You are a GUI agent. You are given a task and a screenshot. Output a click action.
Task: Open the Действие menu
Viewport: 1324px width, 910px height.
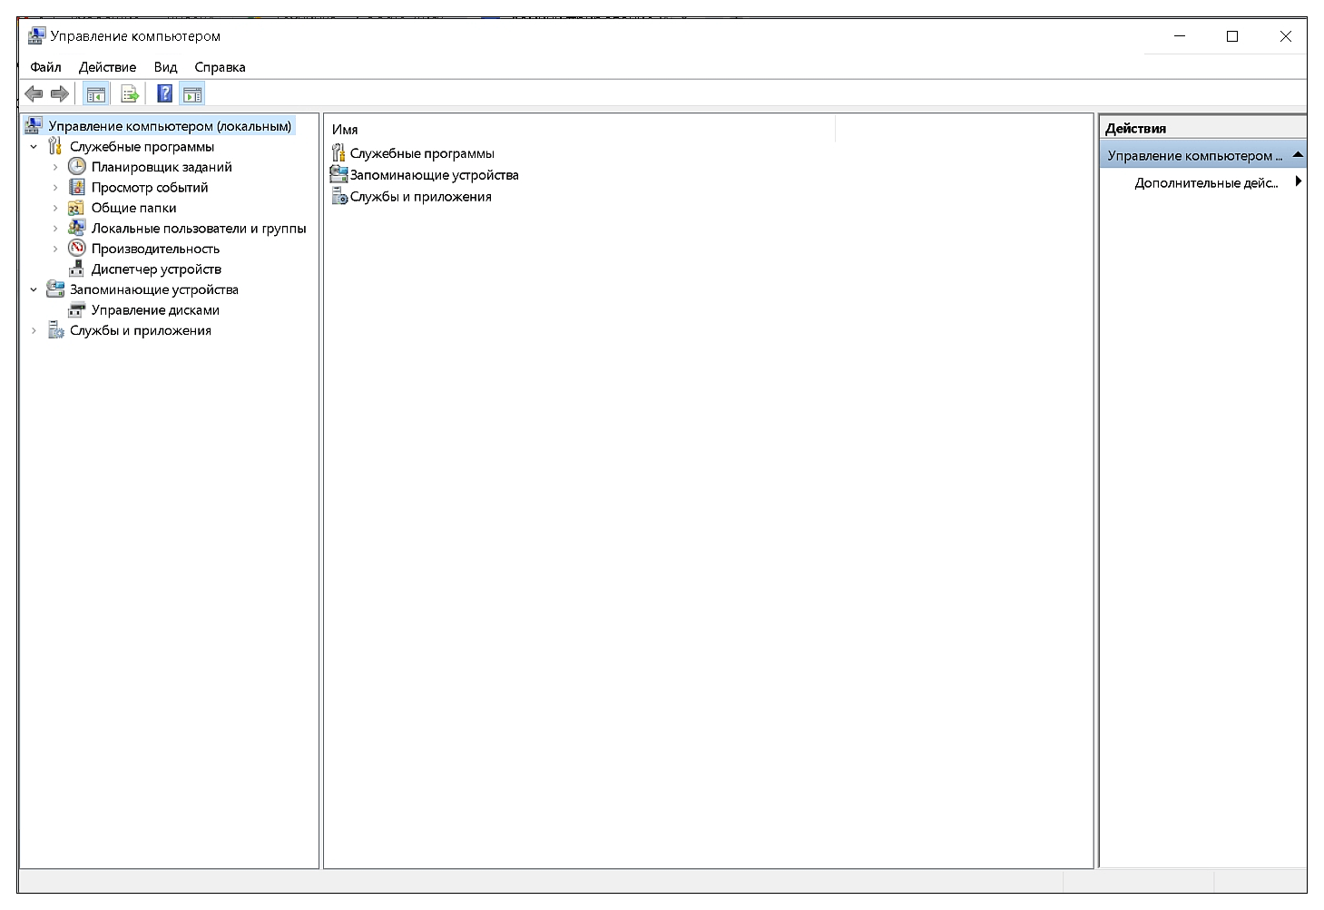pyautogui.click(x=107, y=67)
